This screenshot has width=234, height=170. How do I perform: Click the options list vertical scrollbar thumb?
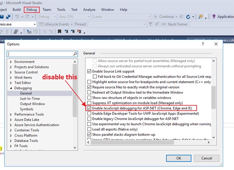coord(213,97)
